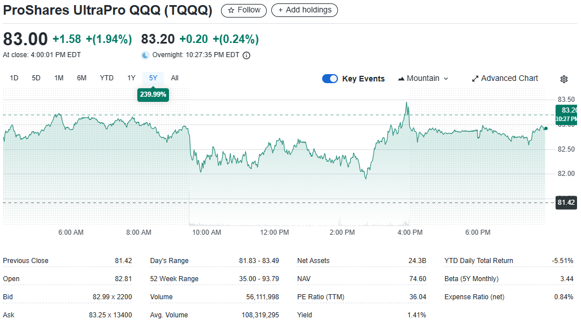Click the Bid value 82.99 x 2200

[x=112, y=297]
